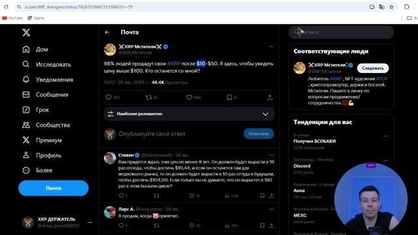Go back using the arrow next to Почта
418x235 pixels.
107,32
